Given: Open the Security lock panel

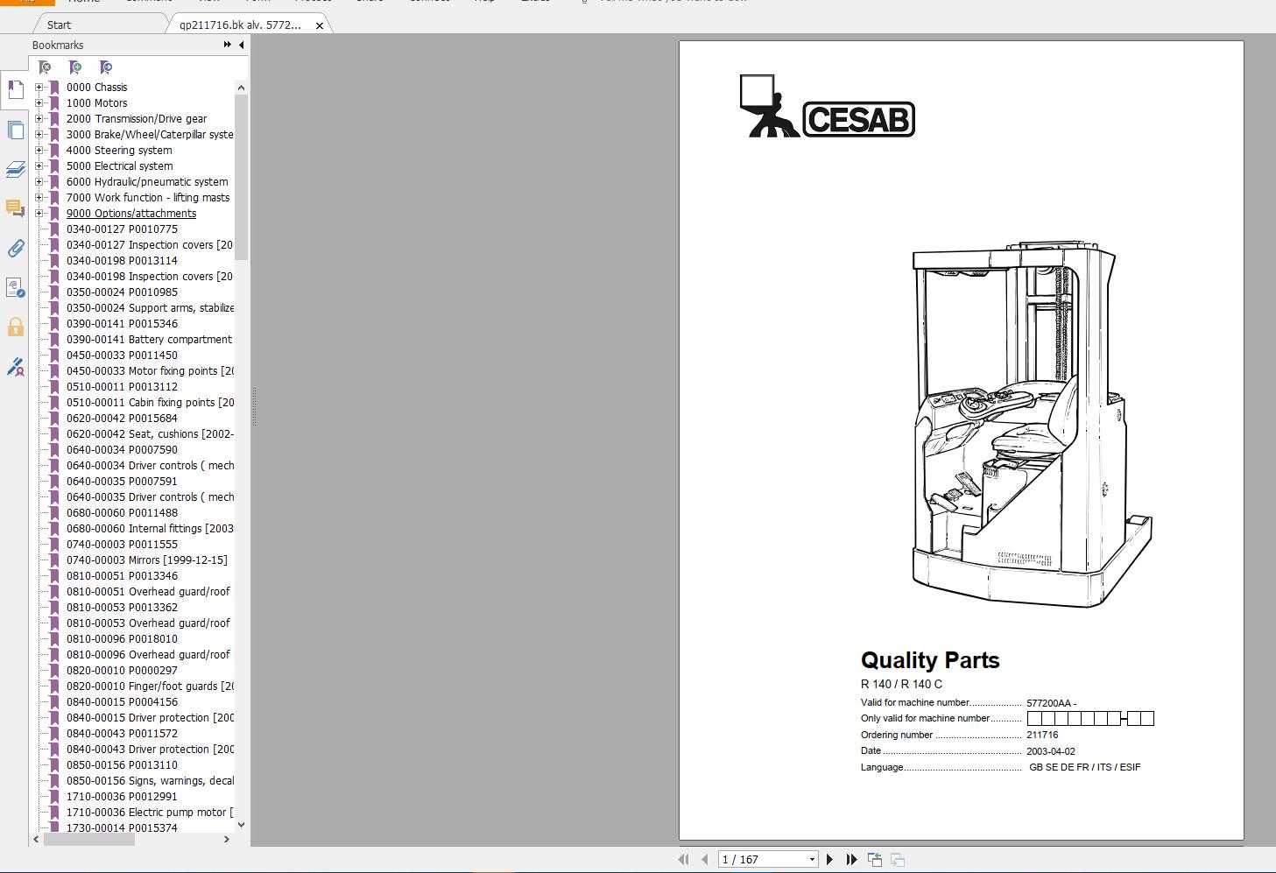Looking at the screenshot, I should point(15,327).
